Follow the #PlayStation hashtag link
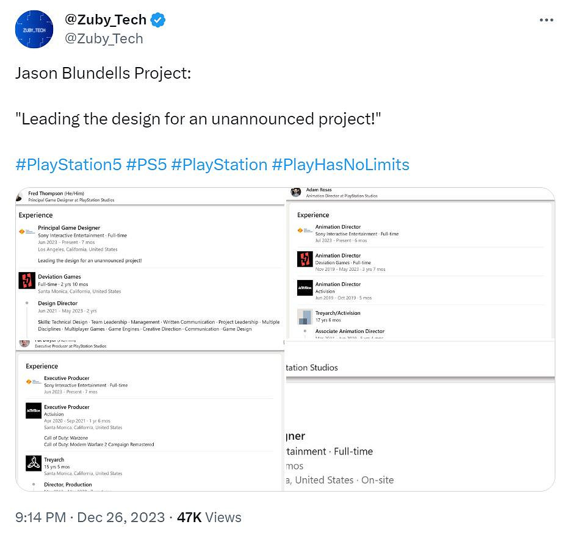Viewport: 570px width, 541px height. [x=219, y=165]
